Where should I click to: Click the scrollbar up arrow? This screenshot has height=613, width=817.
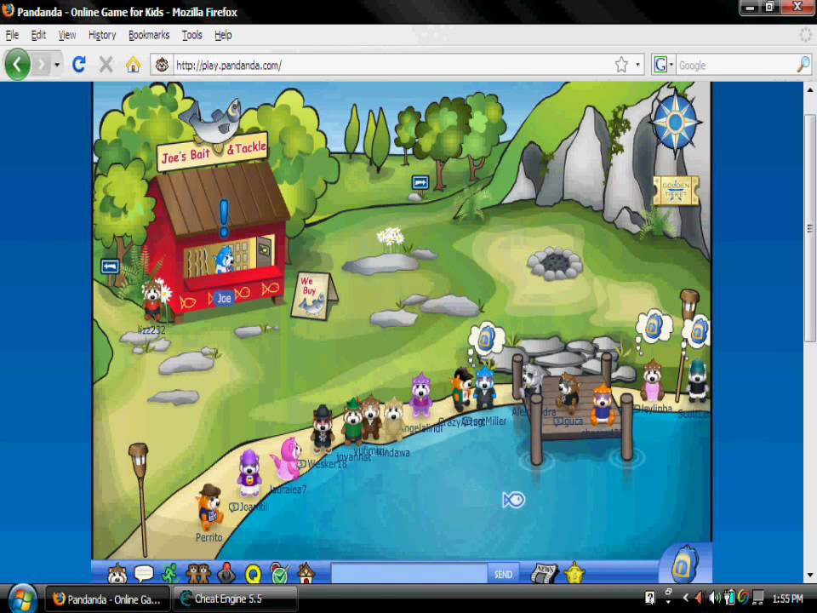(809, 89)
